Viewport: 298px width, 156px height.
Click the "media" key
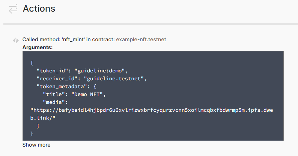(x=54, y=102)
